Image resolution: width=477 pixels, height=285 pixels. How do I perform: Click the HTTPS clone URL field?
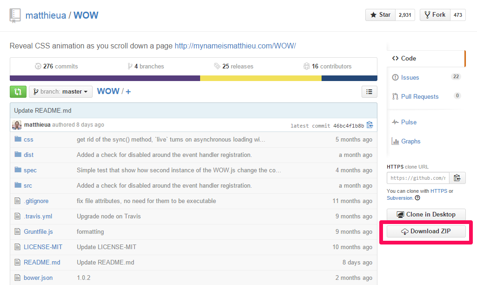point(418,178)
